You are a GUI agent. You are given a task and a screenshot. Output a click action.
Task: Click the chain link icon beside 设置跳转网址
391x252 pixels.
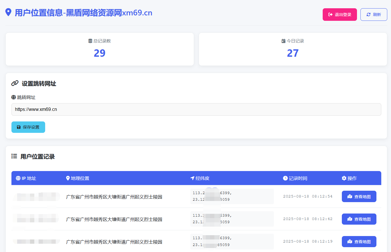pyautogui.click(x=15, y=83)
